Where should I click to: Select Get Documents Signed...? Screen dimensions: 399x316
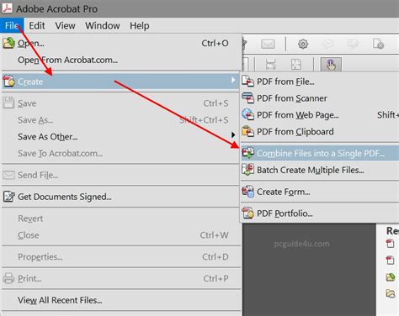pos(120,197)
